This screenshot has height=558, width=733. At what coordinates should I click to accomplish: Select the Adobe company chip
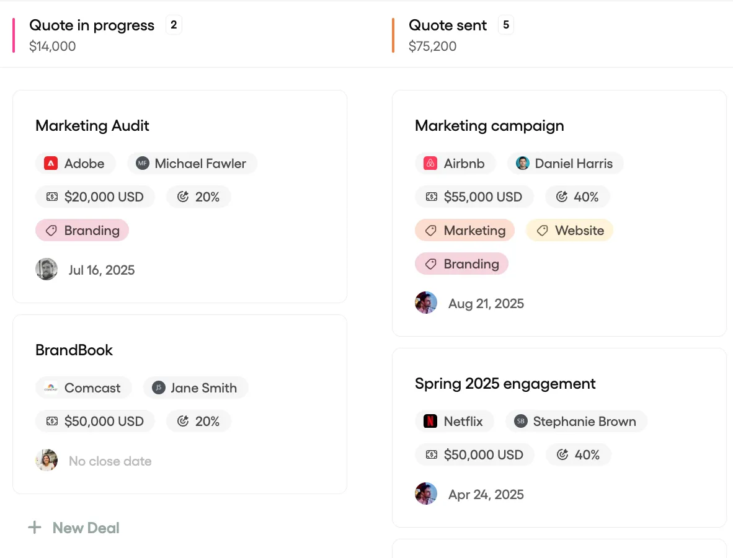pos(75,164)
